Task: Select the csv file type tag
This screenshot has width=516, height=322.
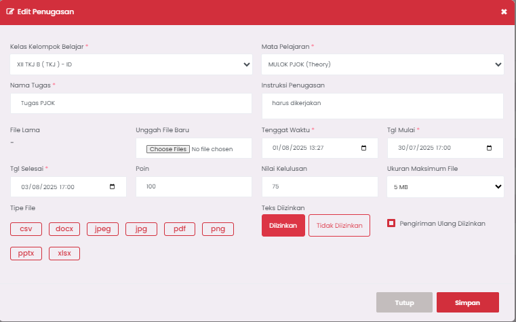Action: point(26,229)
